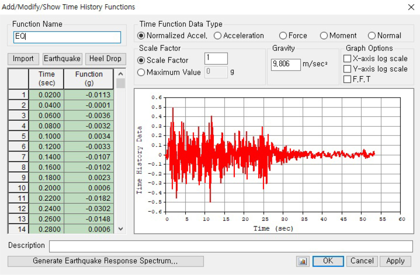Click the Time (sec) column header
Image resolution: width=420 pixels, height=275 pixels.
click(x=46, y=78)
